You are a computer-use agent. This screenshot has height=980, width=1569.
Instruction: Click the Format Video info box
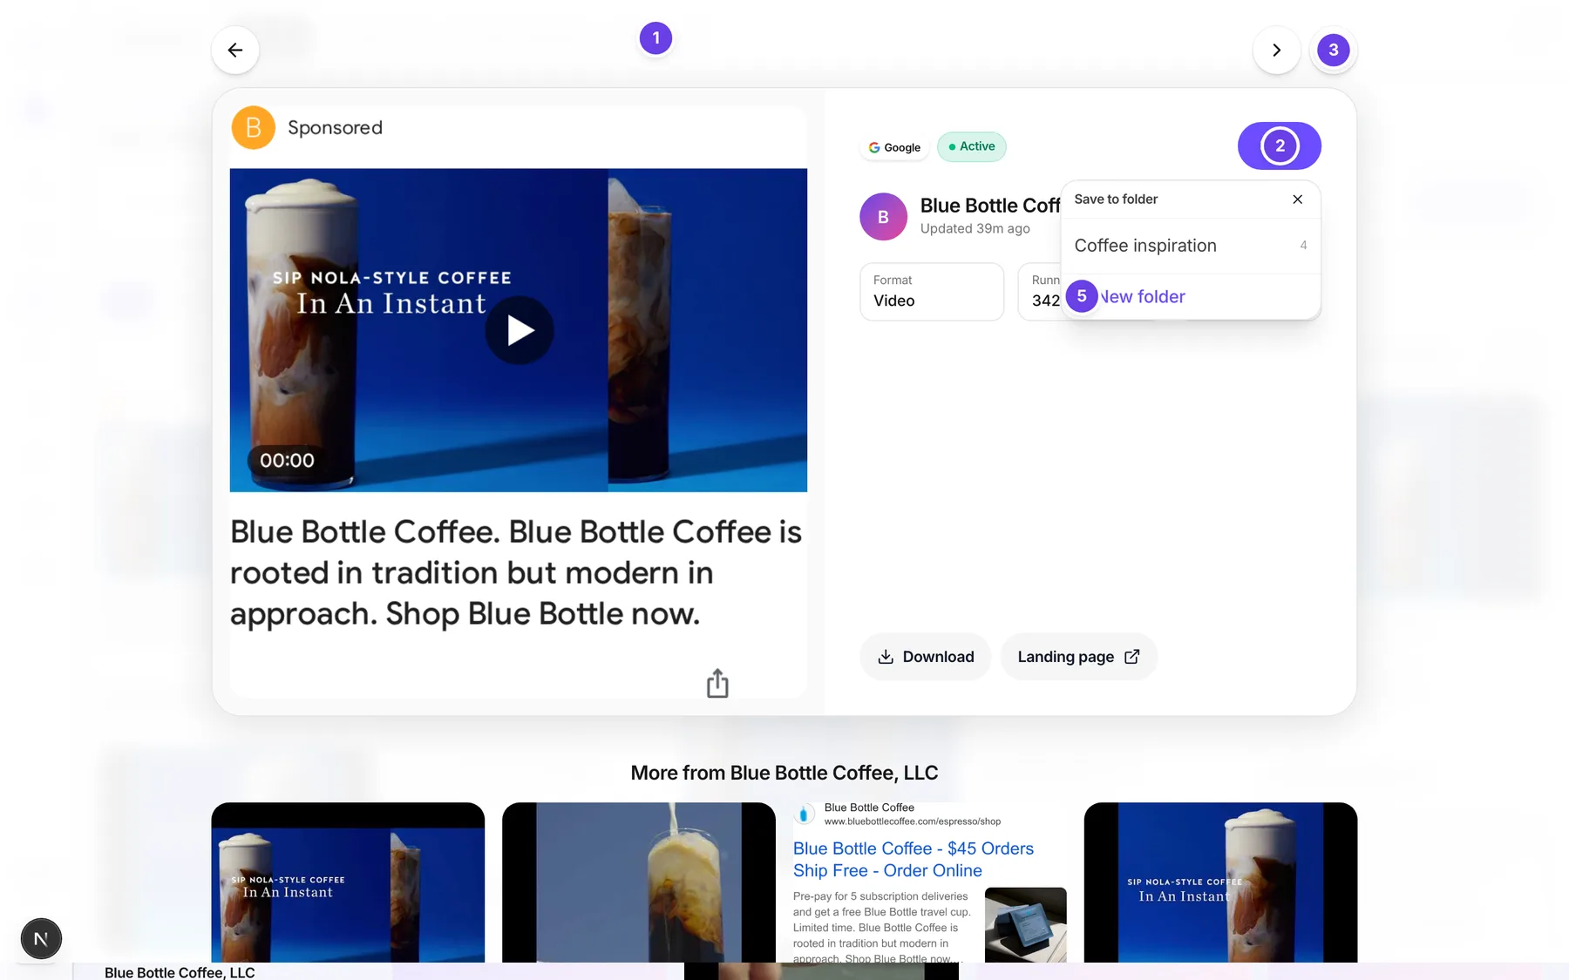(x=932, y=292)
